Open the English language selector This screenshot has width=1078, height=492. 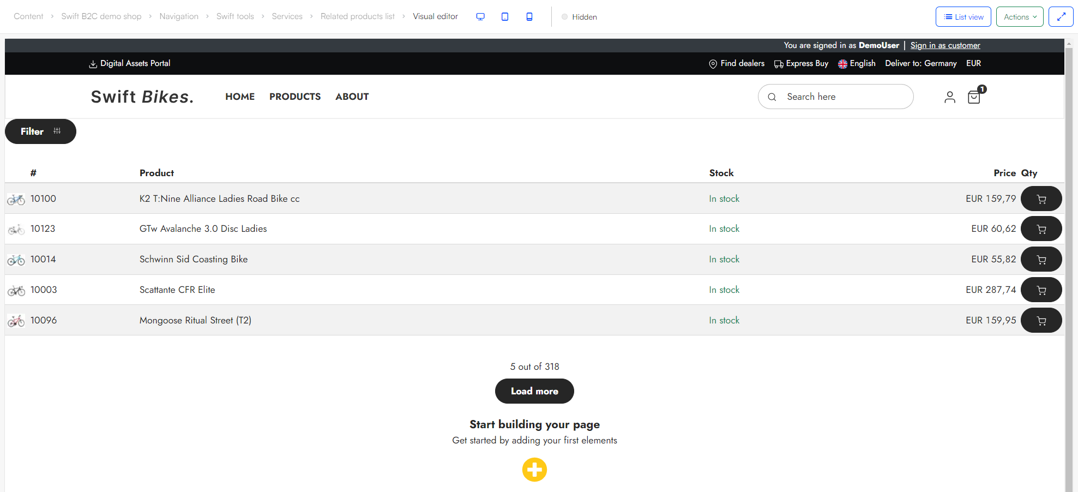click(857, 63)
